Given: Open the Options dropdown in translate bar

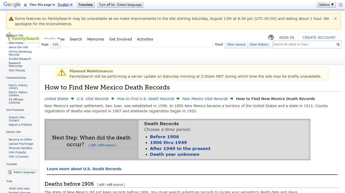Looking at the screenshot, I should [326, 5].
